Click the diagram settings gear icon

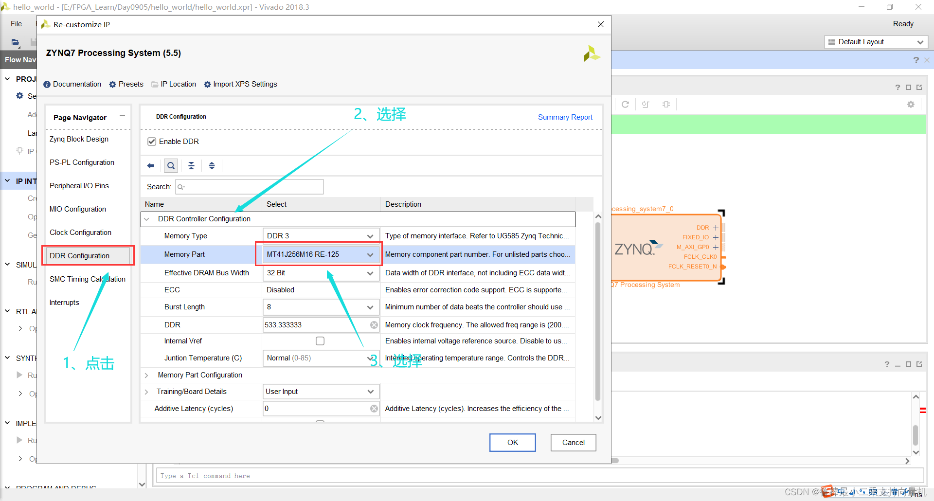pyautogui.click(x=911, y=104)
